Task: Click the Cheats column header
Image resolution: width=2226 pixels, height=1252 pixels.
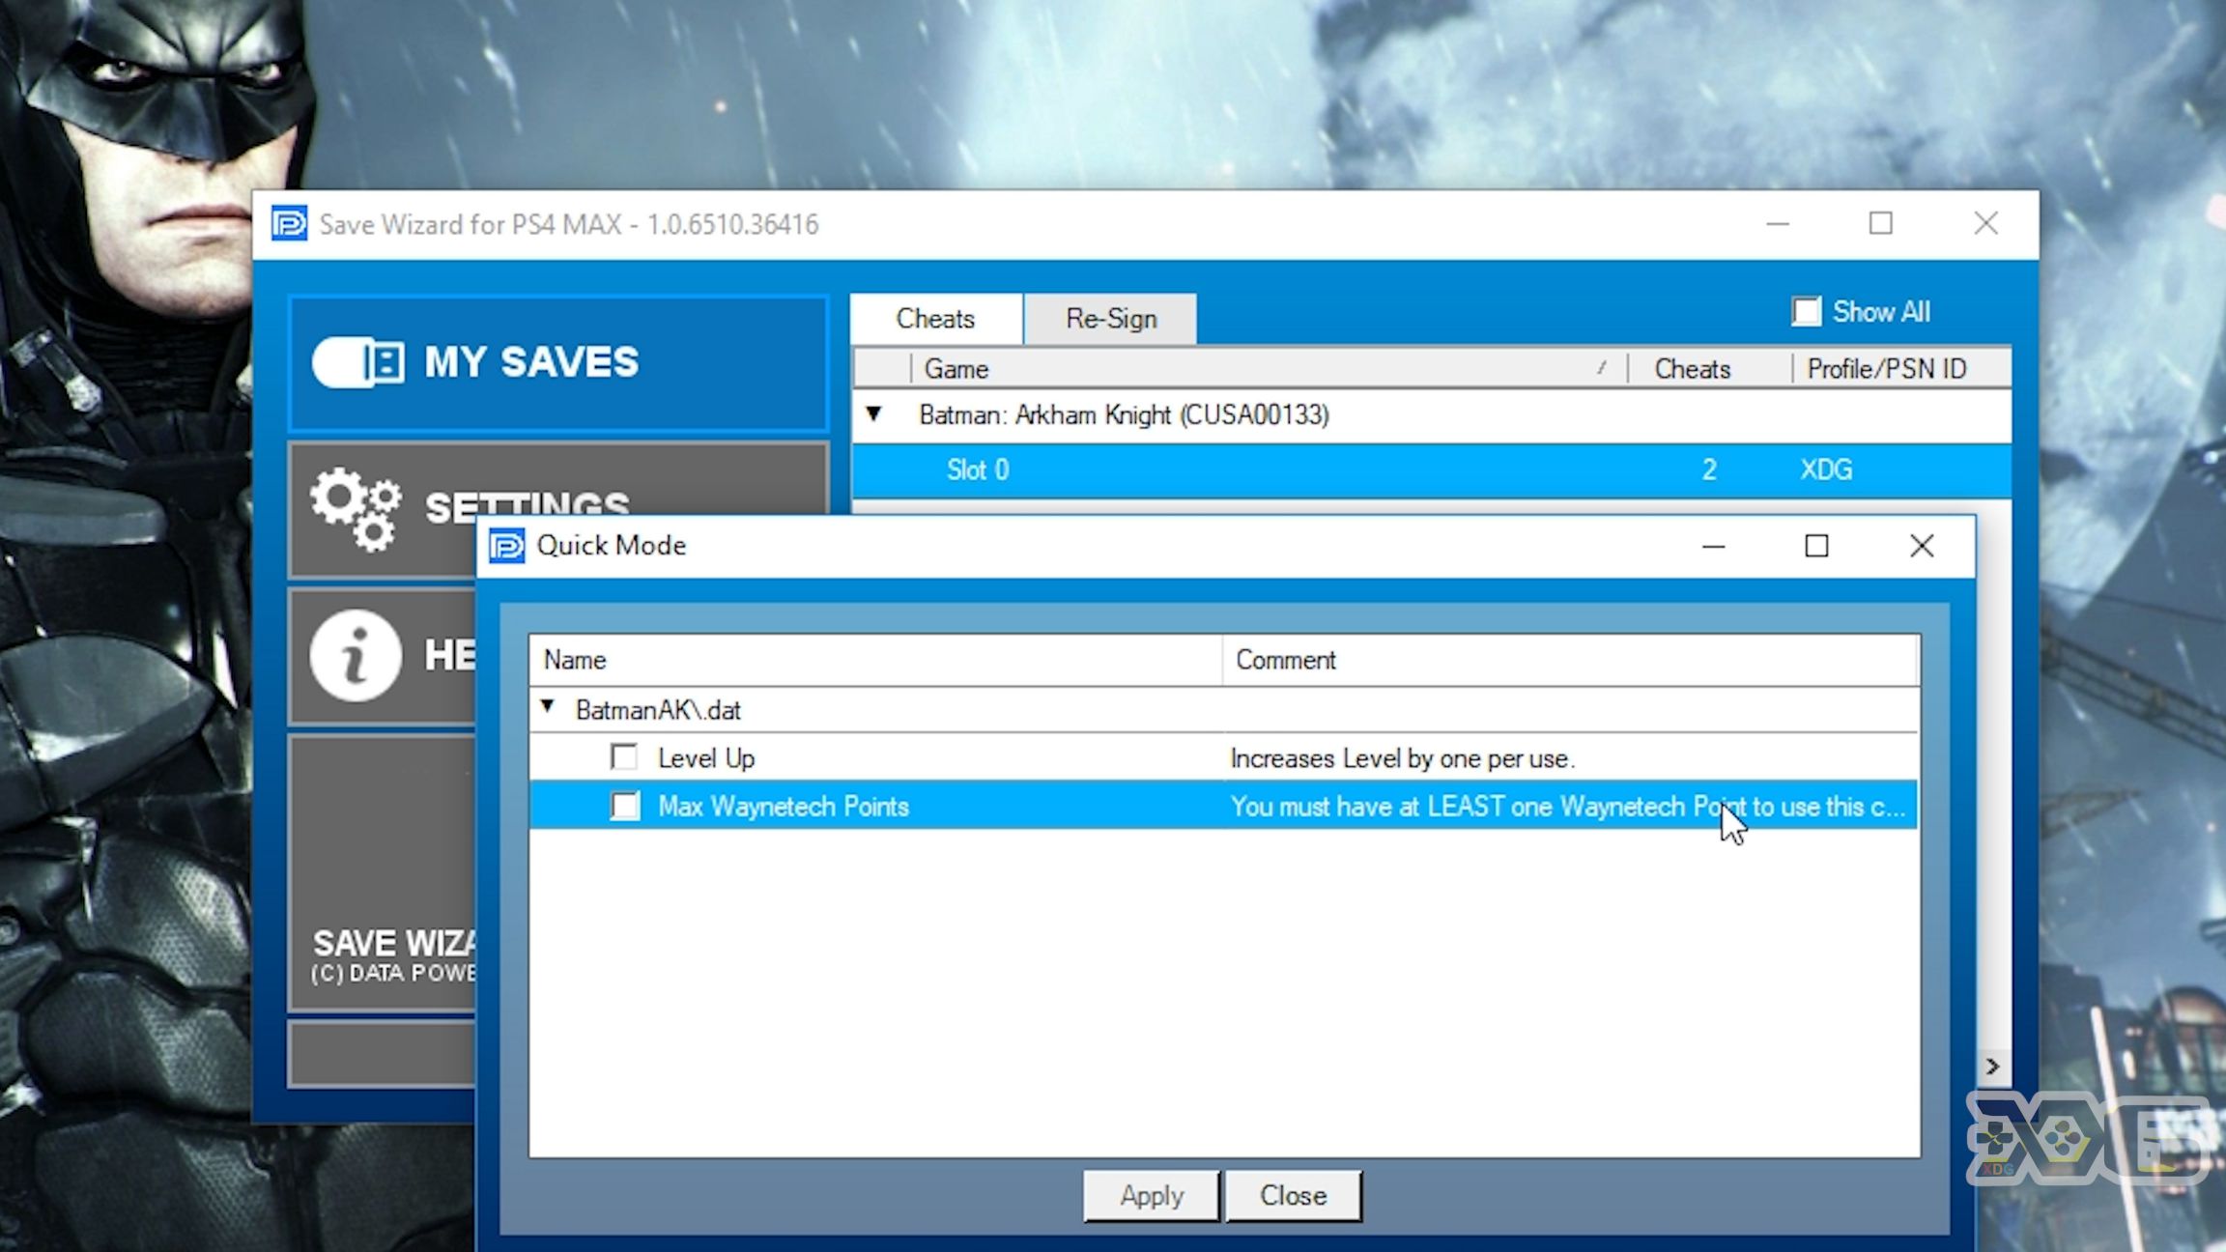Action: pyautogui.click(x=1709, y=369)
